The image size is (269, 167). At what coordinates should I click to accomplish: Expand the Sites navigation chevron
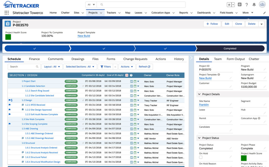pos(83,13)
